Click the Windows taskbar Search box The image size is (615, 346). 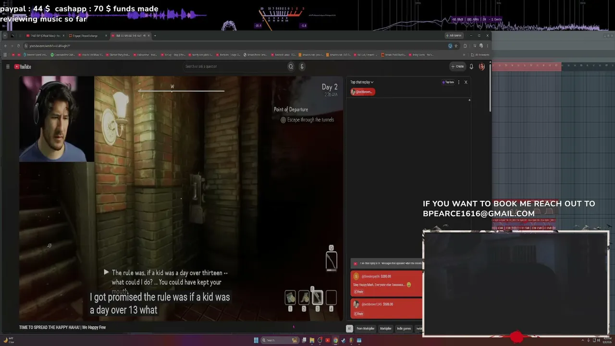pyautogui.click(x=281, y=340)
